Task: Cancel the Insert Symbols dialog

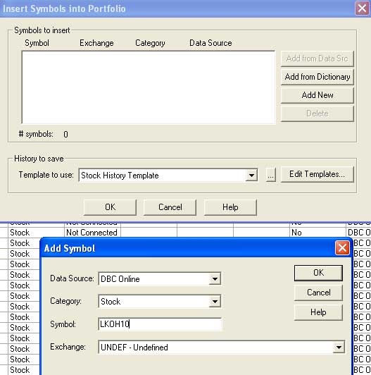Action: (x=170, y=207)
